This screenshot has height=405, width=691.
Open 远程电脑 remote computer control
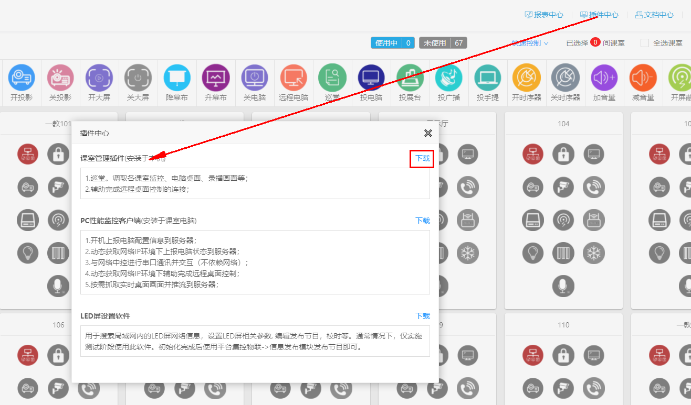[294, 78]
